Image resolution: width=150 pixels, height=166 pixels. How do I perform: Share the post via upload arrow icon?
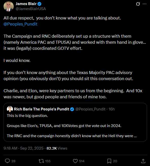pos(143,161)
